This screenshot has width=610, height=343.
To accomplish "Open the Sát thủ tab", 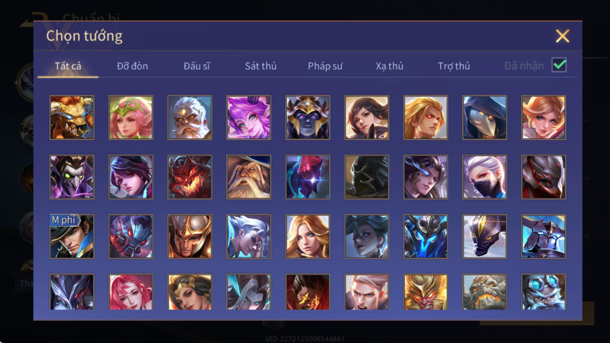I will tap(261, 66).
